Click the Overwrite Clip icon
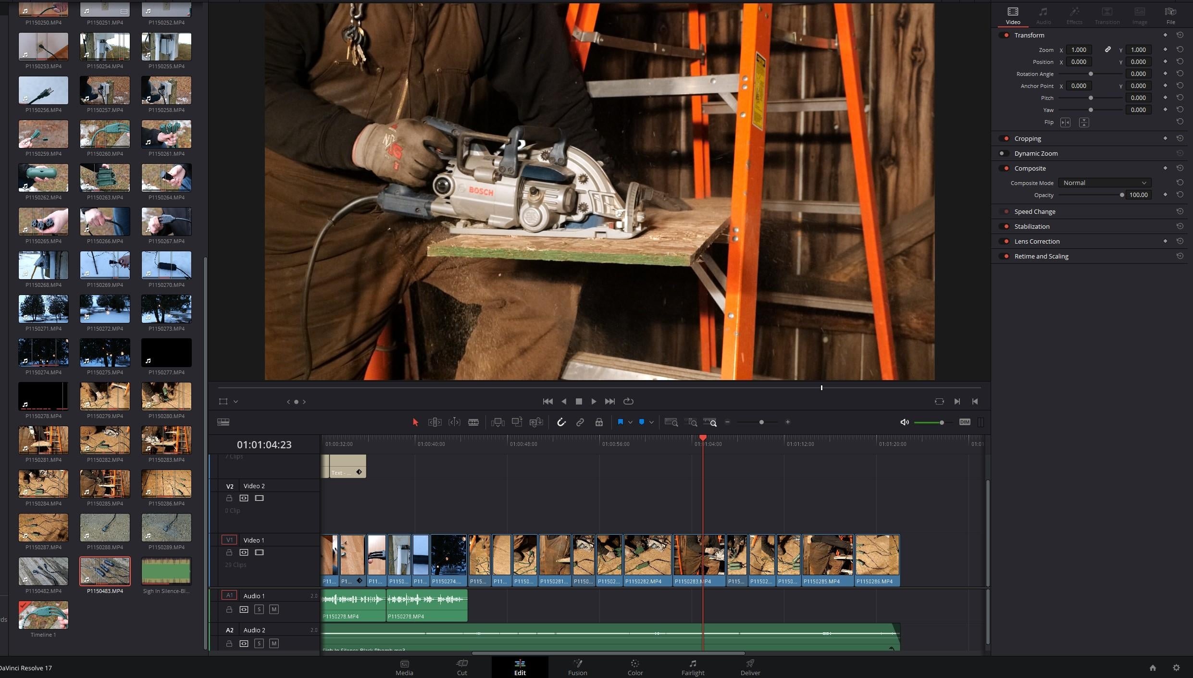Viewport: 1193px width, 678px height. coord(517,422)
